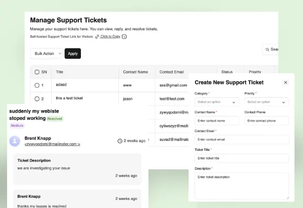Click the ticket title 'adasd'
This screenshot has width=303, height=208.
pos(61,85)
